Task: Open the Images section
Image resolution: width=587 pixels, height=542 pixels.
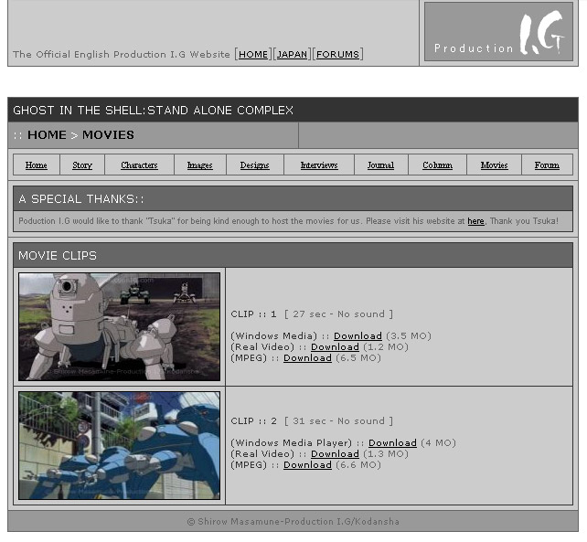Action: (200, 165)
